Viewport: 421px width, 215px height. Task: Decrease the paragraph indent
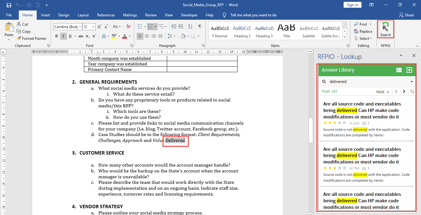[174, 27]
